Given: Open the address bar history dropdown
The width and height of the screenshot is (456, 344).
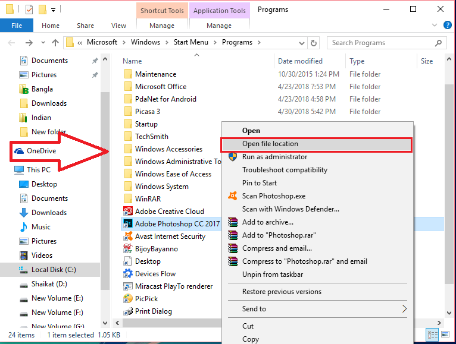Looking at the screenshot, I should (x=302, y=43).
